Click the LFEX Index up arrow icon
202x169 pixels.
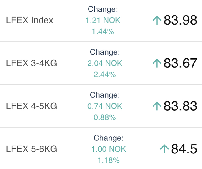tap(157, 20)
